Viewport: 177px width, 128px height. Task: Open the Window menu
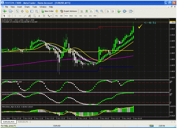43,7
